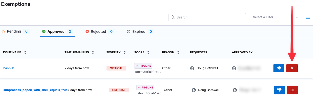Viewport: 313px width, 100px height.
Task: Open the Select a Filter dropdown
Action: (x=275, y=17)
